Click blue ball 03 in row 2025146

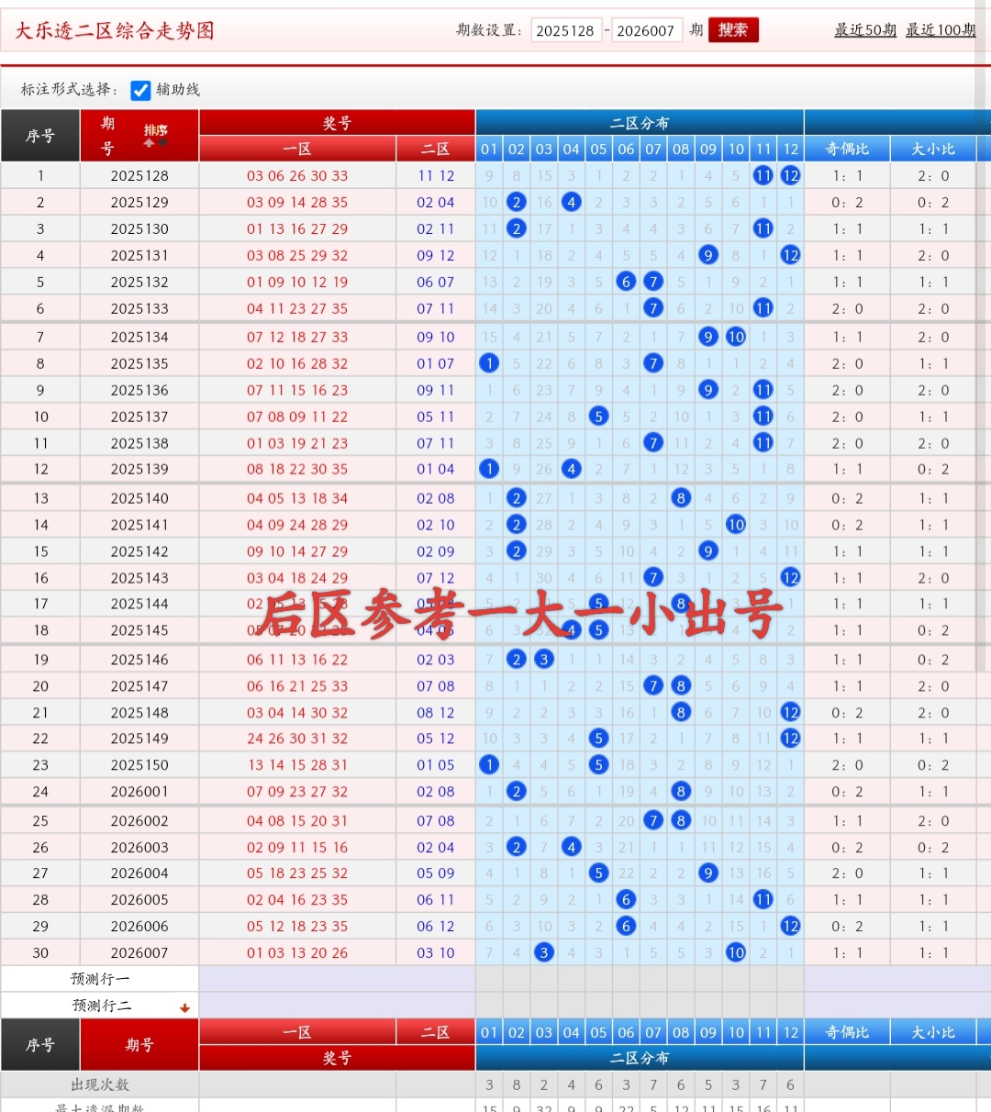pos(544,660)
